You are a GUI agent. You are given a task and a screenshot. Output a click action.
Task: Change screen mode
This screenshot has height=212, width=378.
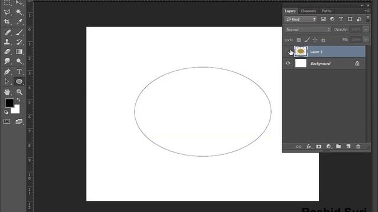click(19, 121)
